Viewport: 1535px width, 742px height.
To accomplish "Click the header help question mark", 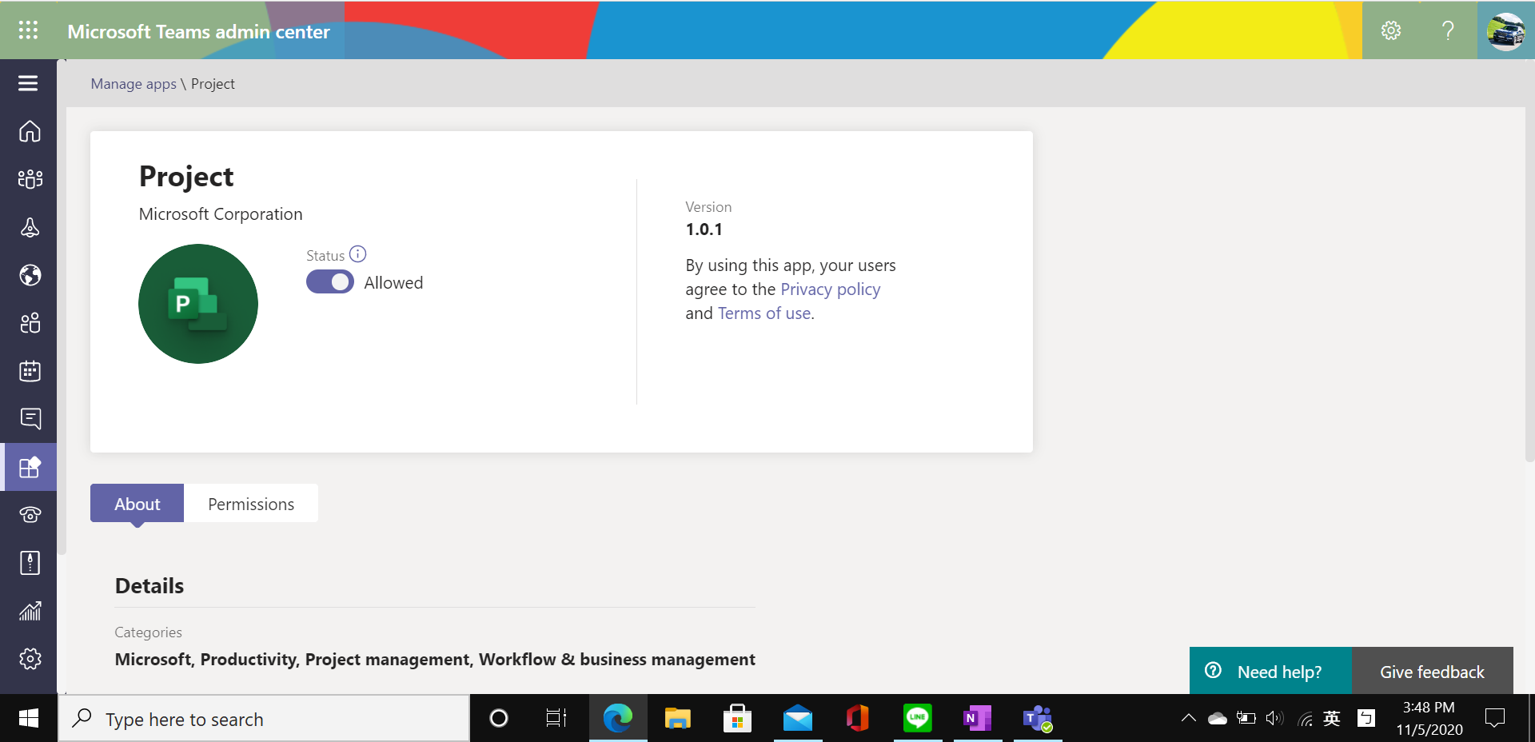I will 1448,30.
